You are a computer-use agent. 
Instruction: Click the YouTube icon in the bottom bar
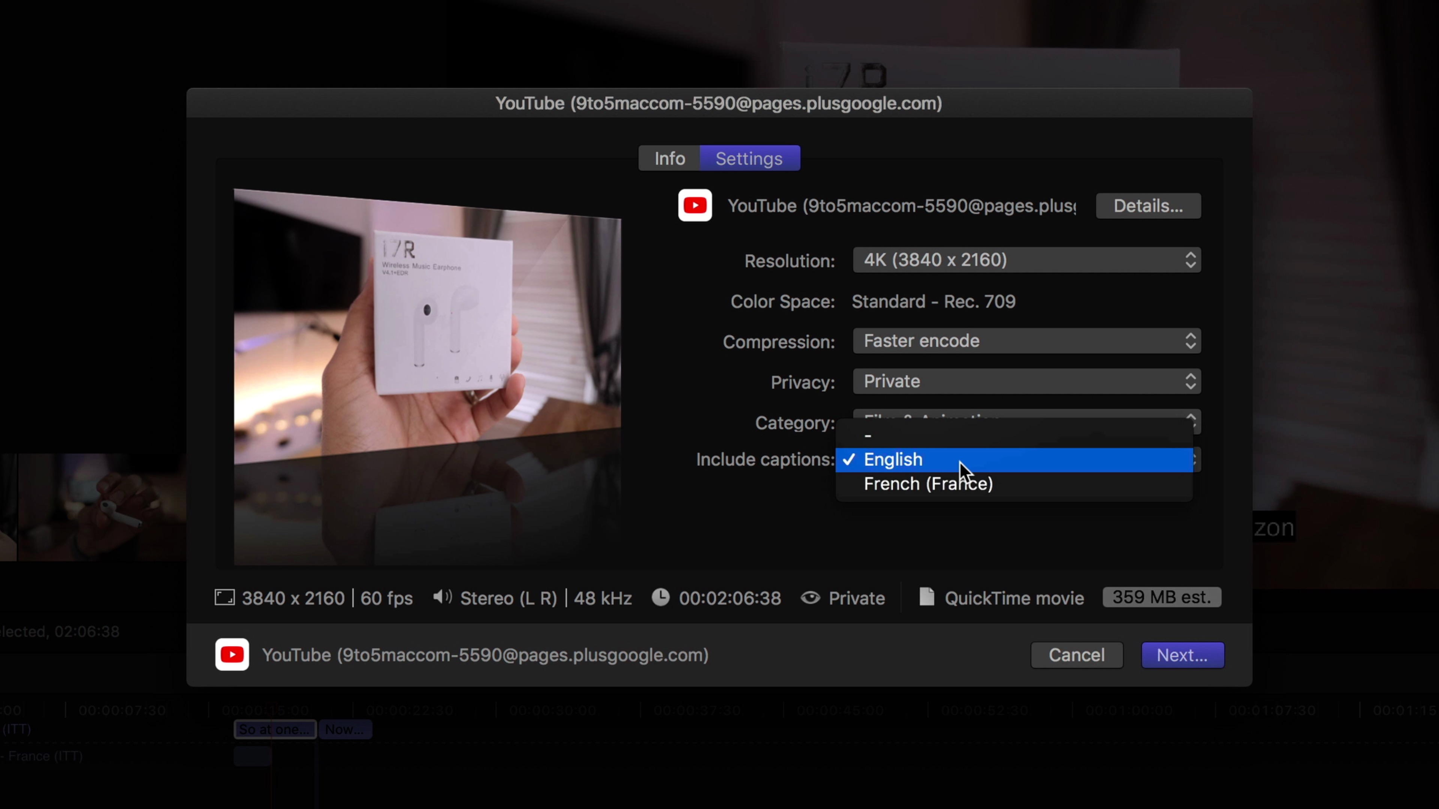click(232, 654)
